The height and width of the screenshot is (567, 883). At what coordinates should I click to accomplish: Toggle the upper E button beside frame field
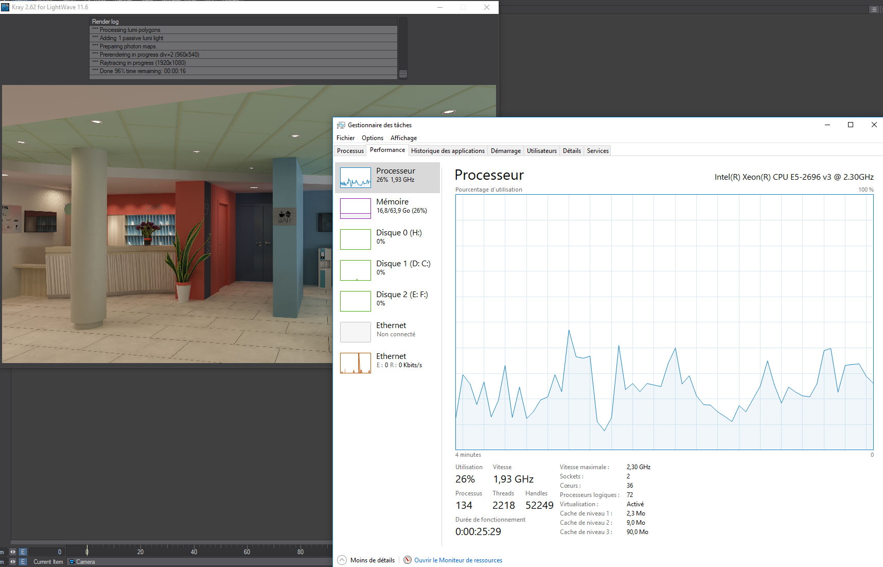[x=23, y=552]
